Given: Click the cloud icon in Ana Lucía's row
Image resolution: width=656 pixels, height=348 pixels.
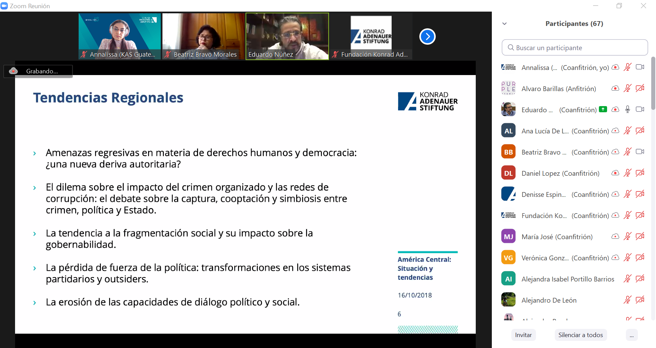Looking at the screenshot, I should [x=615, y=131].
